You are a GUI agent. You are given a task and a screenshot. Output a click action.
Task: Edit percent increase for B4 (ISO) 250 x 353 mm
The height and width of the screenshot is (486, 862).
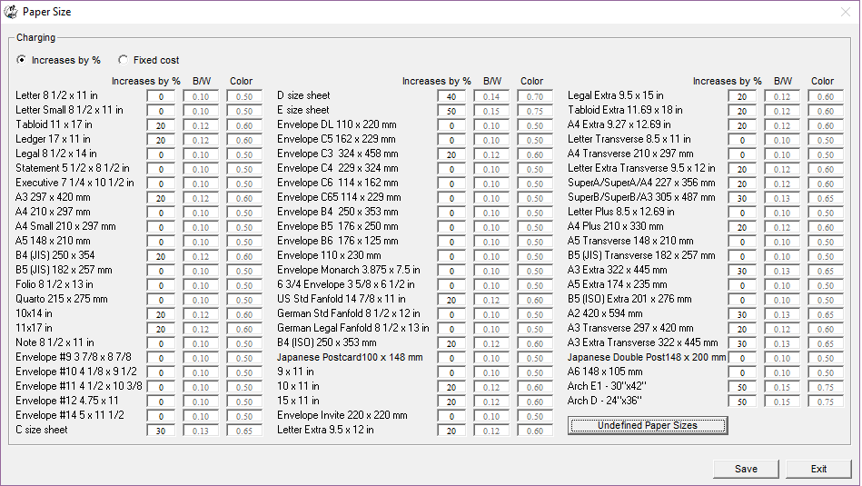click(451, 343)
